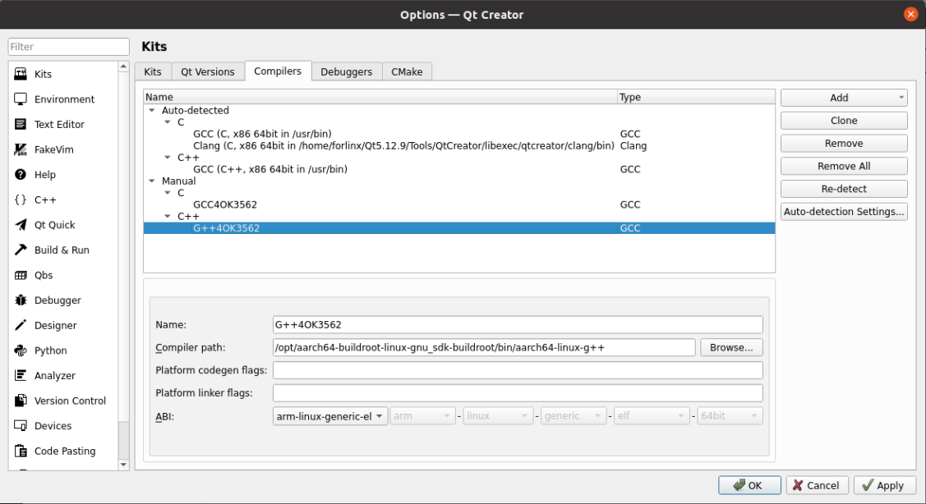Select the Text Editor category icon
Screen dimensions: 926x504
tap(21, 125)
